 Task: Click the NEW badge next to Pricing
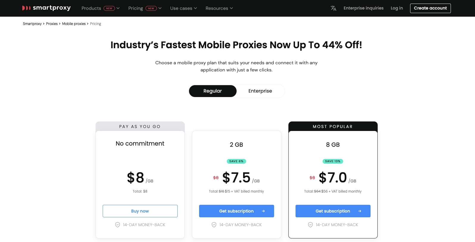click(151, 8)
